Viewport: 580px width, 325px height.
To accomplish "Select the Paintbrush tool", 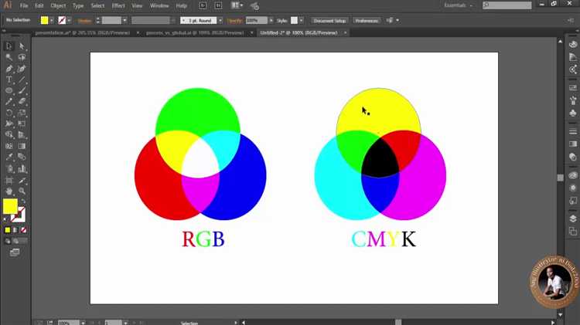I will (22, 90).
